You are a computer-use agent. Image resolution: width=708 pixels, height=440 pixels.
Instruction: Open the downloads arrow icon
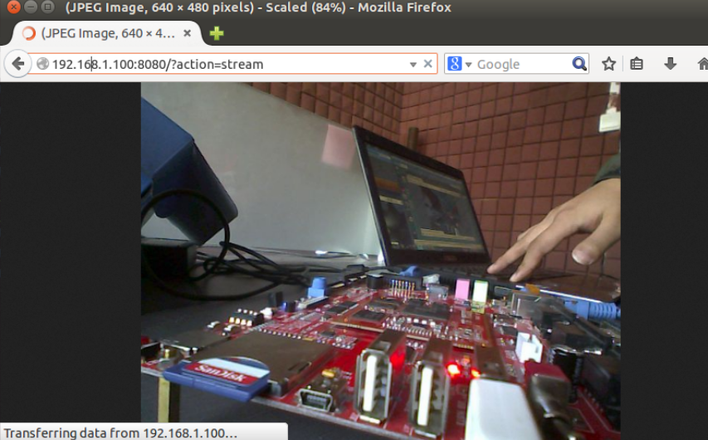tap(671, 64)
